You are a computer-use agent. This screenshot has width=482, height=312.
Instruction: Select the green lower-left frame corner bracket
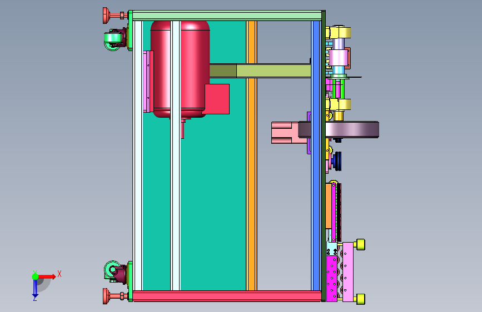[x=130, y=281]
